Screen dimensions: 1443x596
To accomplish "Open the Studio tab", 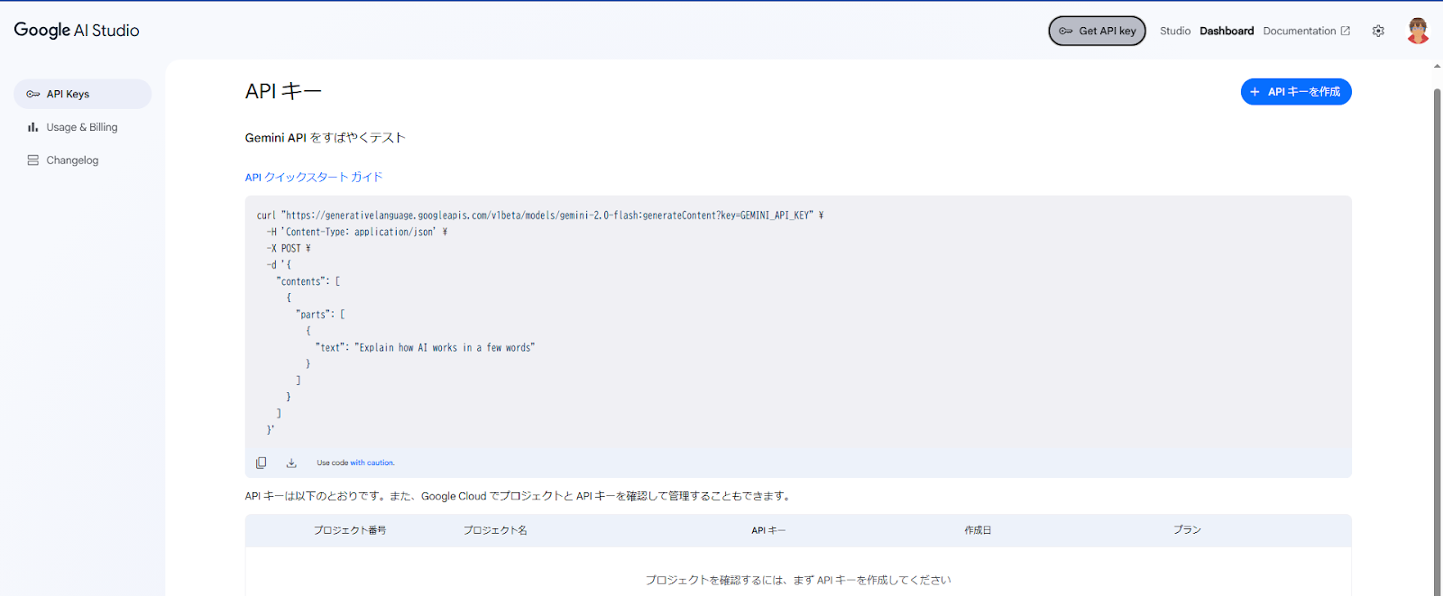I will [1175, 31].
